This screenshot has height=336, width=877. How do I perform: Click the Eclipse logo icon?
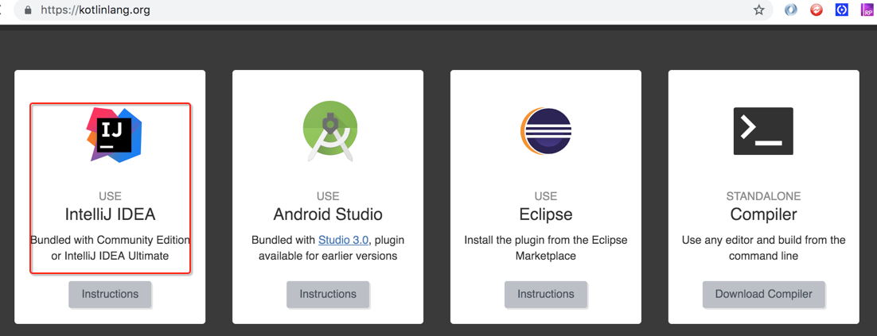coord(546,132)
